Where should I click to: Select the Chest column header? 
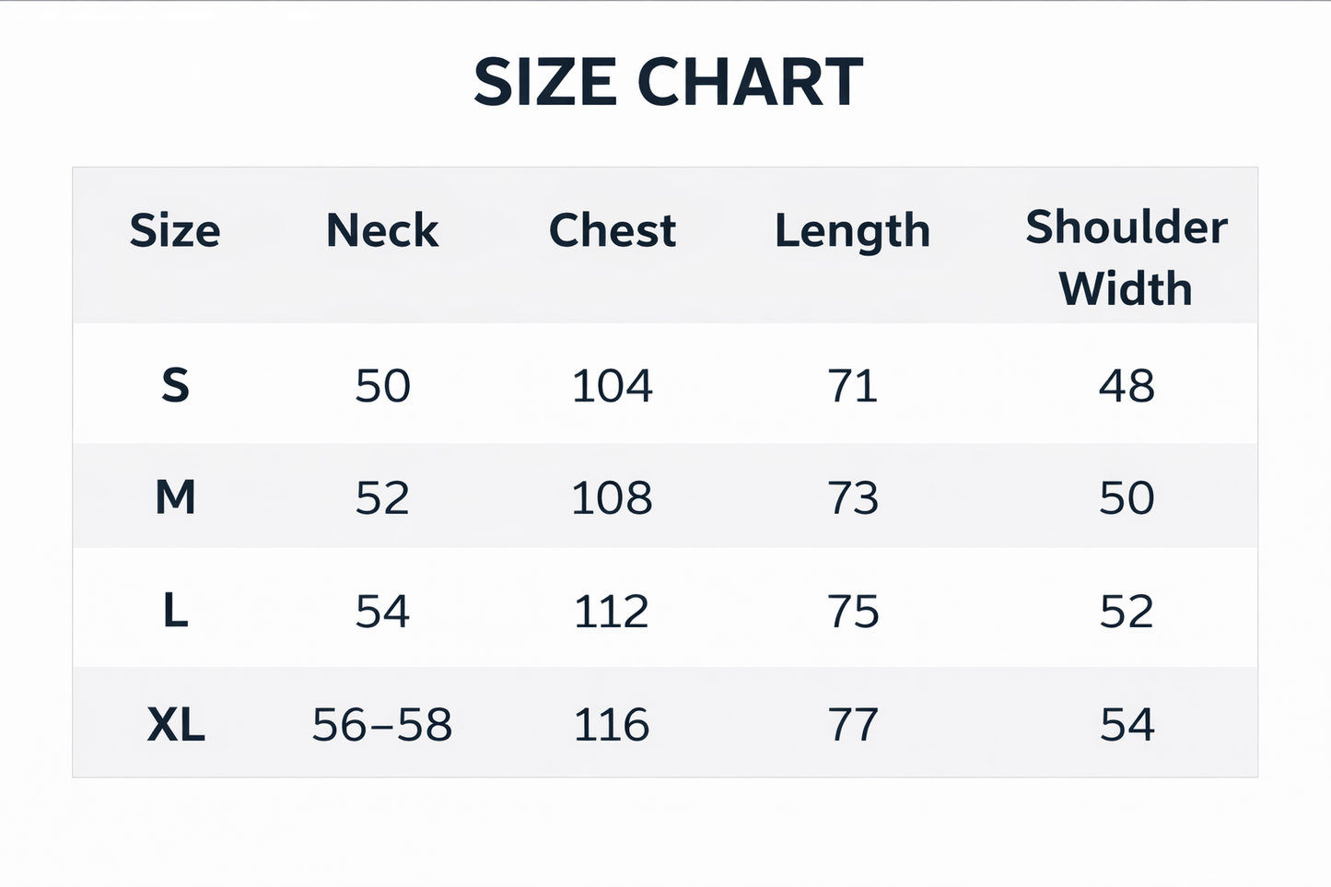[613, 230]
